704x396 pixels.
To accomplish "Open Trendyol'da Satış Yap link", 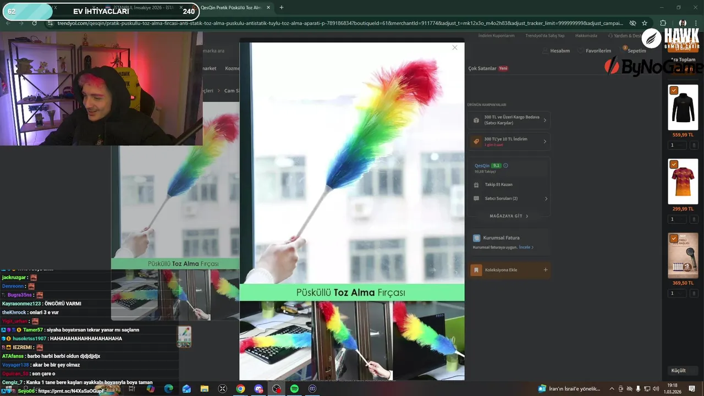I will point(544,35).
